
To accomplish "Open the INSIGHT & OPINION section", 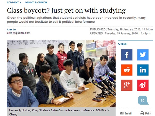I will [x=36, y=3].
